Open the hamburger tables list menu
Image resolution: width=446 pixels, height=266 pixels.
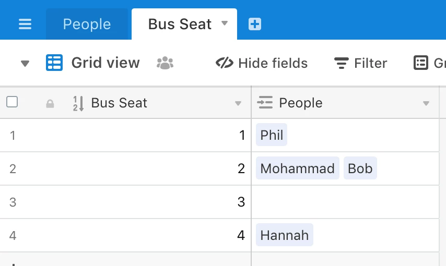25,24
